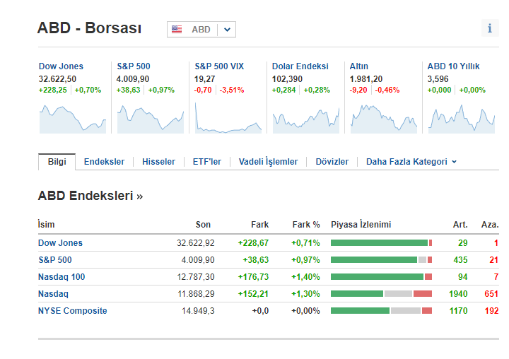Sort table by Son column header
Screen dimensions: 509x359
pyautogui.click(x=203, y=225)
